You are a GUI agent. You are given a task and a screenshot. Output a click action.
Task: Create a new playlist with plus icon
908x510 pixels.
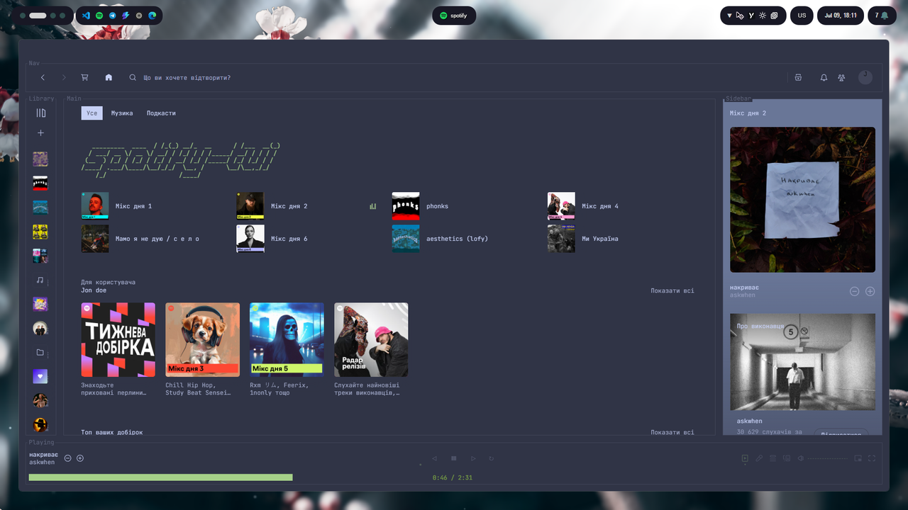tap(40, 132)
